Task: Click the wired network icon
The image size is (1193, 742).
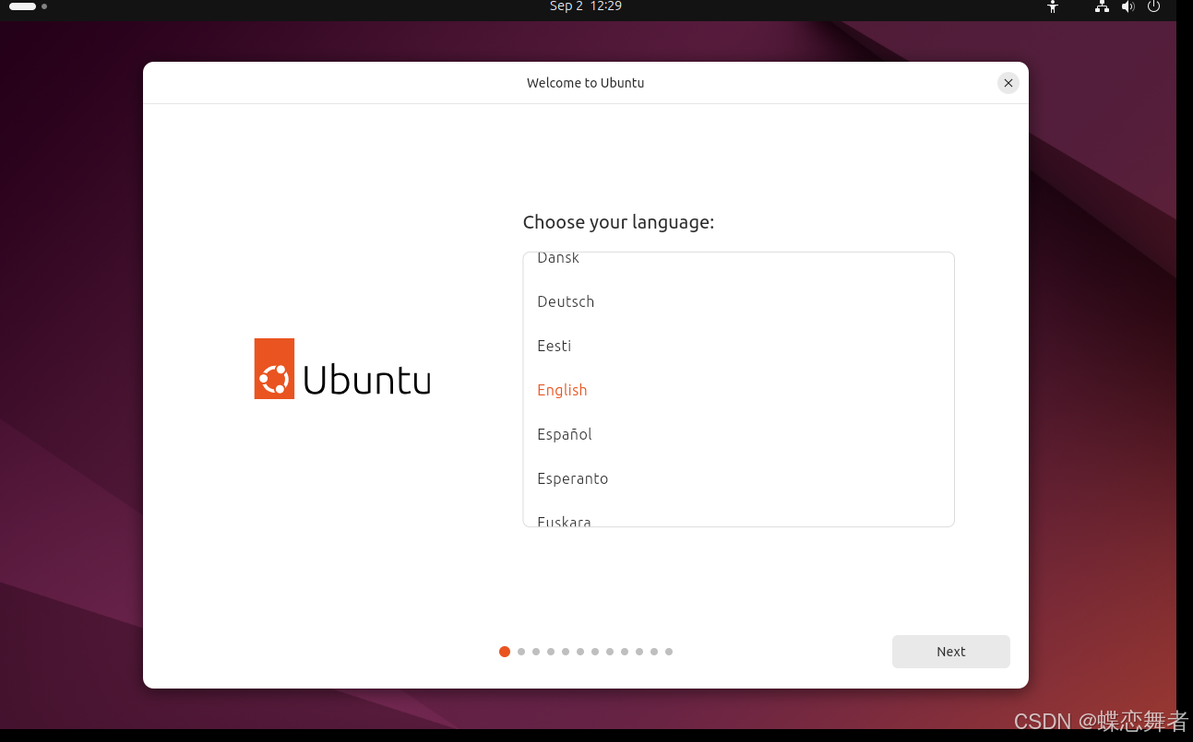Action: (x=1102, y=6)
